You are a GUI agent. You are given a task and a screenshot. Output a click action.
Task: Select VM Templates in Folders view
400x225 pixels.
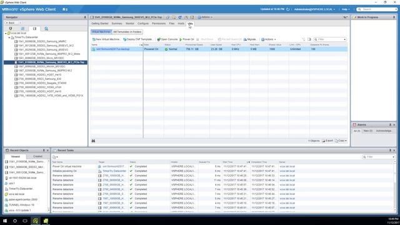pos(127,32)
